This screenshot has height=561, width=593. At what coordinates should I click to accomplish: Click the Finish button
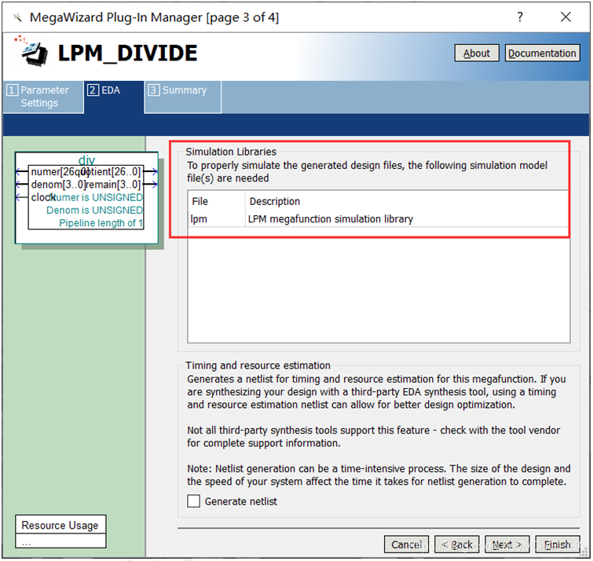point(557,544)
